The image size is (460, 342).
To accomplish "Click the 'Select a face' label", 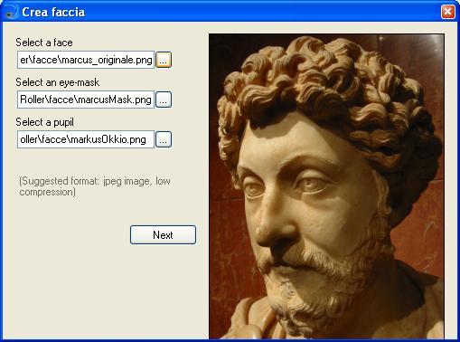I will [x=44, y=43].
